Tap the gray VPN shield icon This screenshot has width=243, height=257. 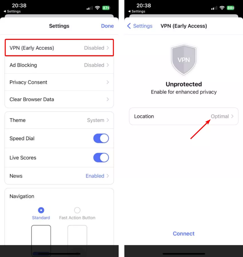pos(184,60)
